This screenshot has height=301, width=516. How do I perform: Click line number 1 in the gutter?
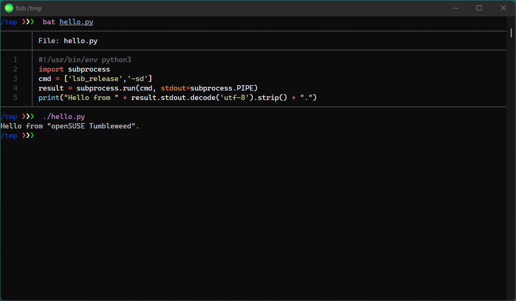tap(15, 60)
